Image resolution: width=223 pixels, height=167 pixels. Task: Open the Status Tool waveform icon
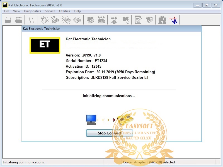coord(31,20)
